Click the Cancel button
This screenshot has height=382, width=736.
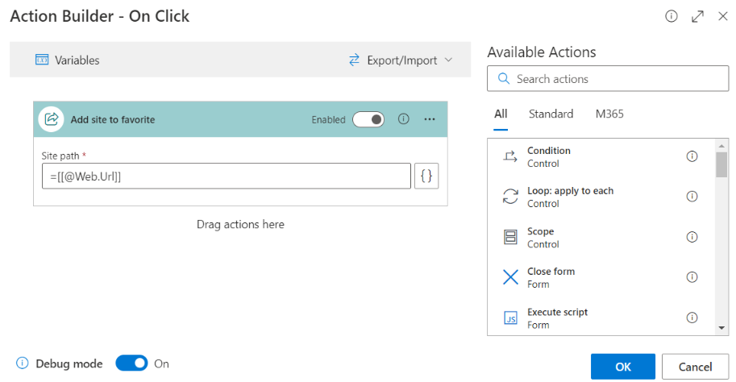point(695,367)
